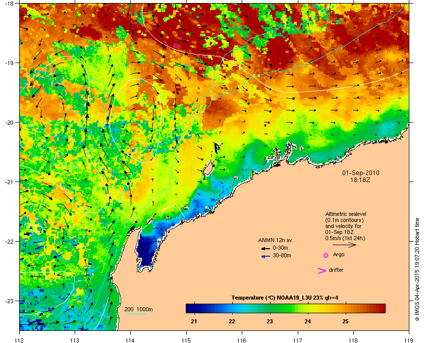Click the '-23' latitude axis label
The height and width of the screenshot is (343, 424).
click(x=9, y=301)
